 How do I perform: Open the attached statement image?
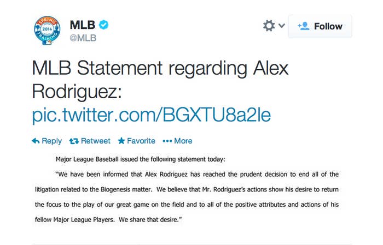click(x=187, y=190)
